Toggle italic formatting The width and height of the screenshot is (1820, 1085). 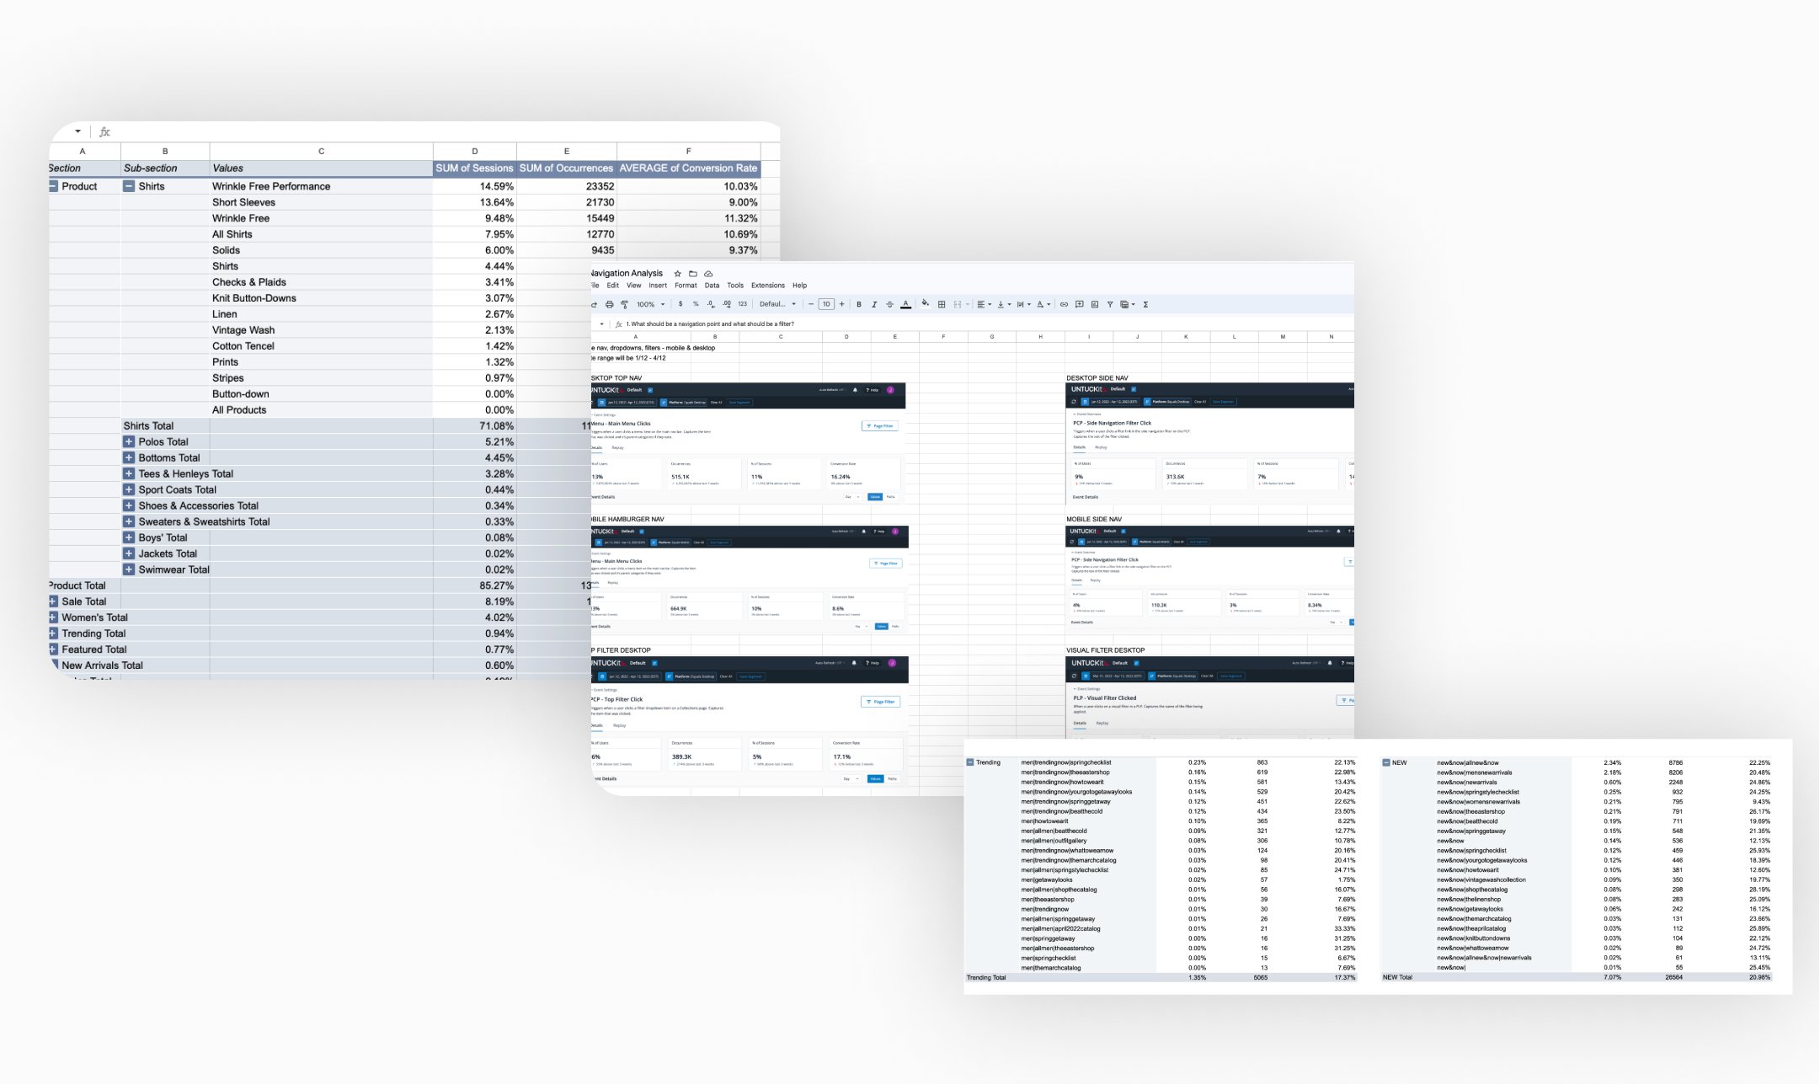pos(873,305)
